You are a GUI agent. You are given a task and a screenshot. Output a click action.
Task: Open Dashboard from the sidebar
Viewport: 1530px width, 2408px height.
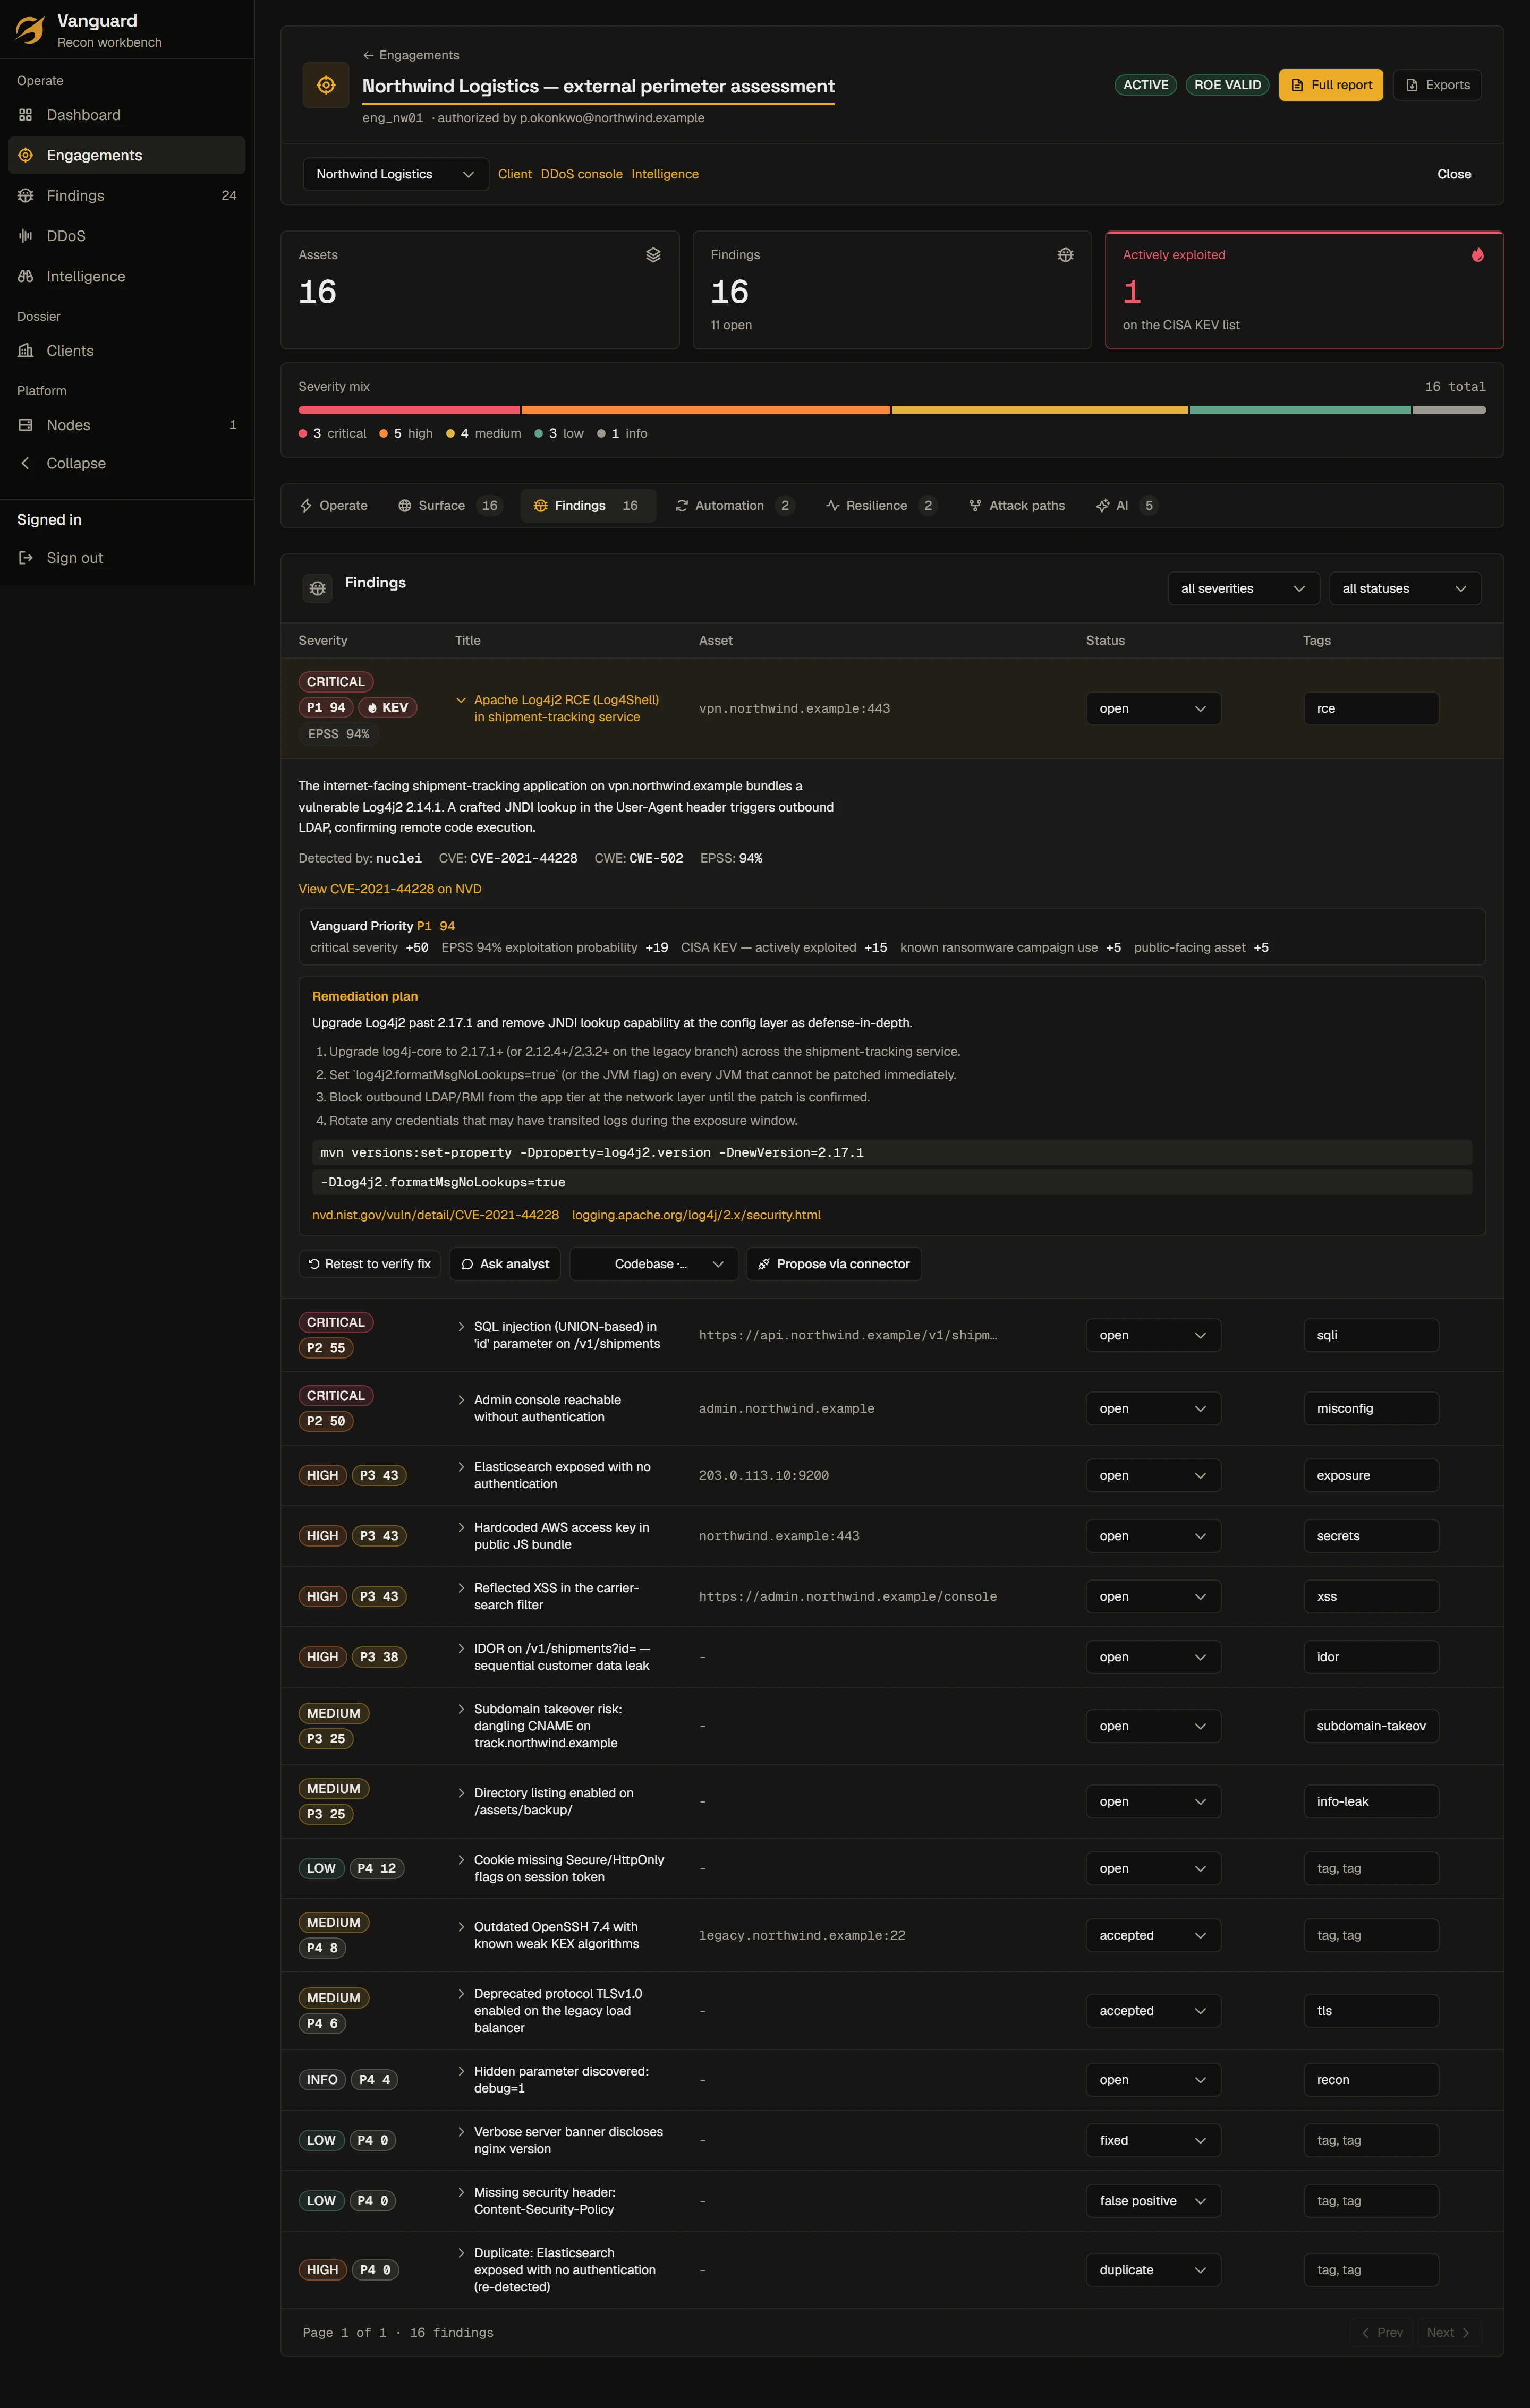pos(127,115)
